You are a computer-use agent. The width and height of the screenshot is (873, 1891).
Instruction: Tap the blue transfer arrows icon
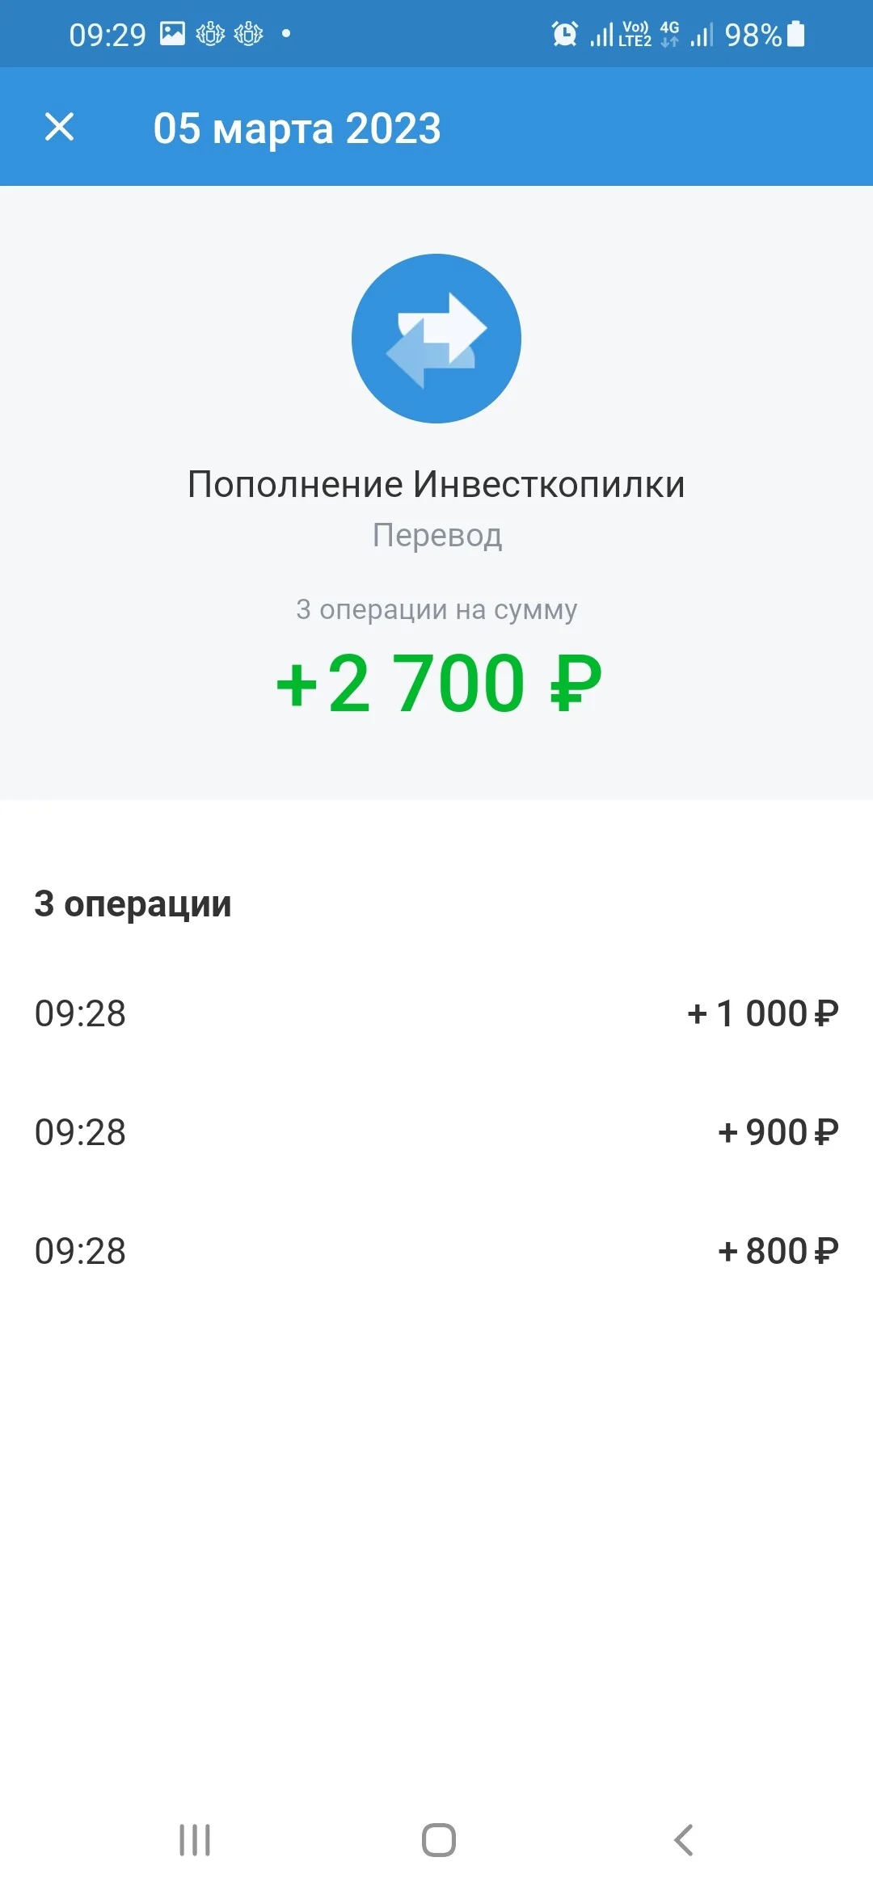[x=436, y=339]
